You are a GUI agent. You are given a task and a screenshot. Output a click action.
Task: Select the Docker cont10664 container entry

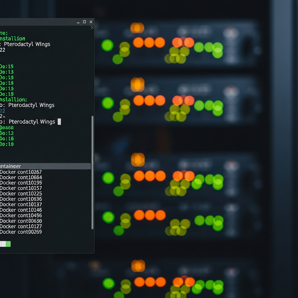[x=20, y=178]
